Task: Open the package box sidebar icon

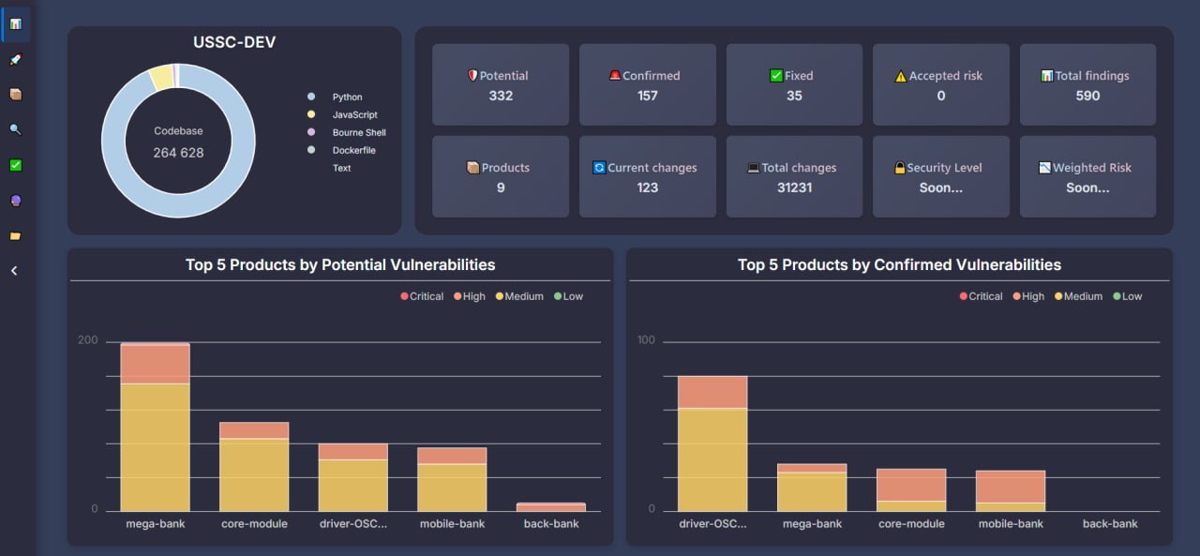Action: (x=15, y=95)
